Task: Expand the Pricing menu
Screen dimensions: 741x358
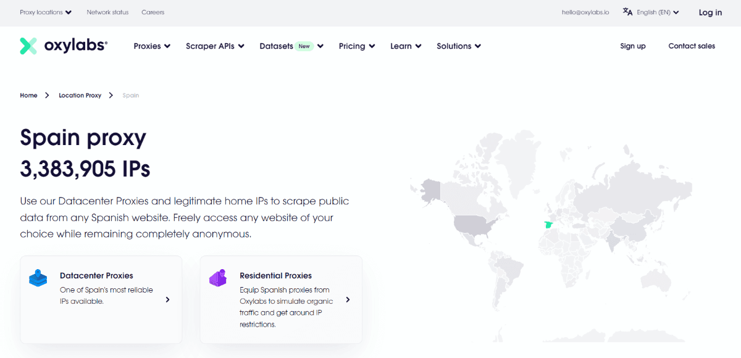Action: coord(357,46)
